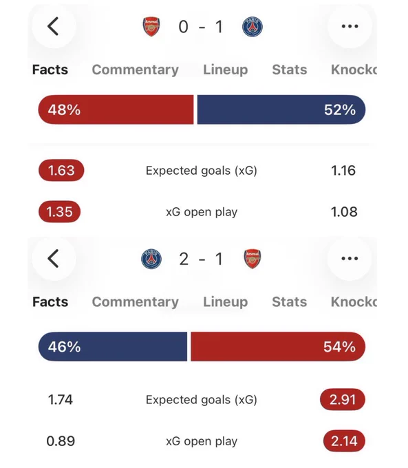Open more options for the 0-1 match
The height and width of the screenshot is (468, 408).
point(350,26)
